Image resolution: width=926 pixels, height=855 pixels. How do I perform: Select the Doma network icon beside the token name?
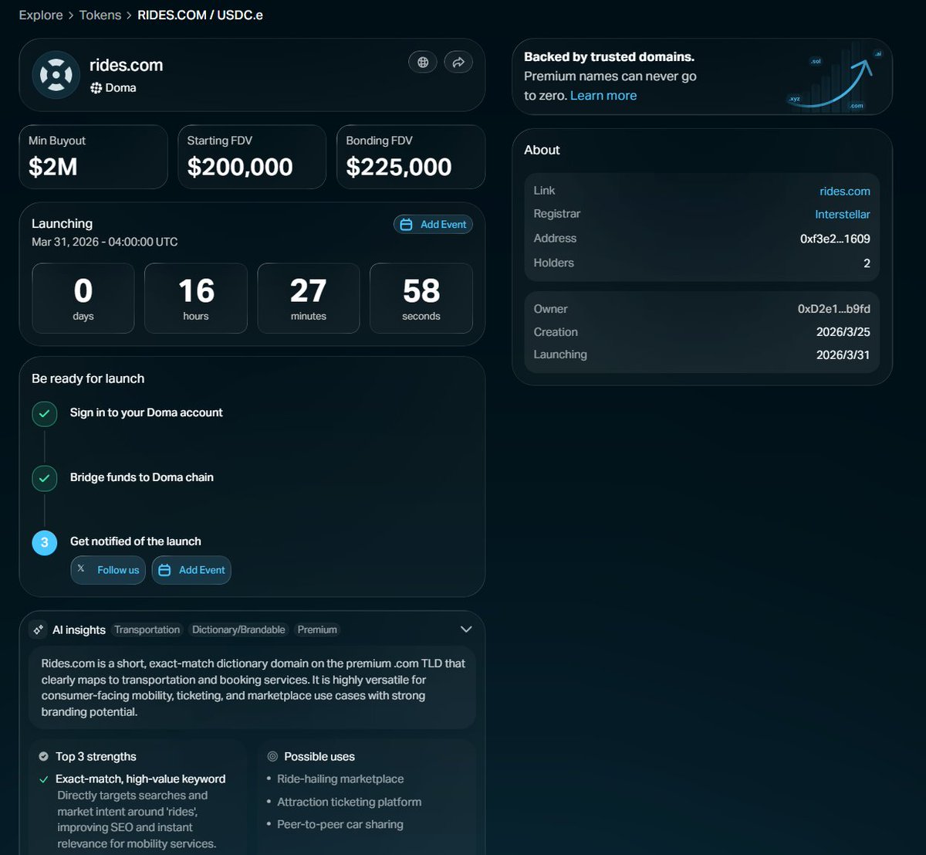(96, 87)
